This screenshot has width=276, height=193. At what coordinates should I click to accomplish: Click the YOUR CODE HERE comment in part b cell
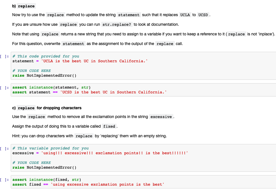pyautogui.click(x=31, y=70)
